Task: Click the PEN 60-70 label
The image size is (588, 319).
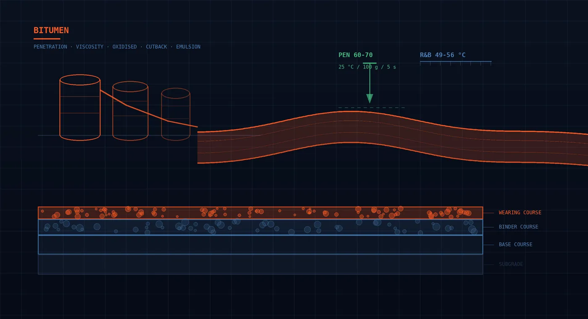Action: (355, 55)
